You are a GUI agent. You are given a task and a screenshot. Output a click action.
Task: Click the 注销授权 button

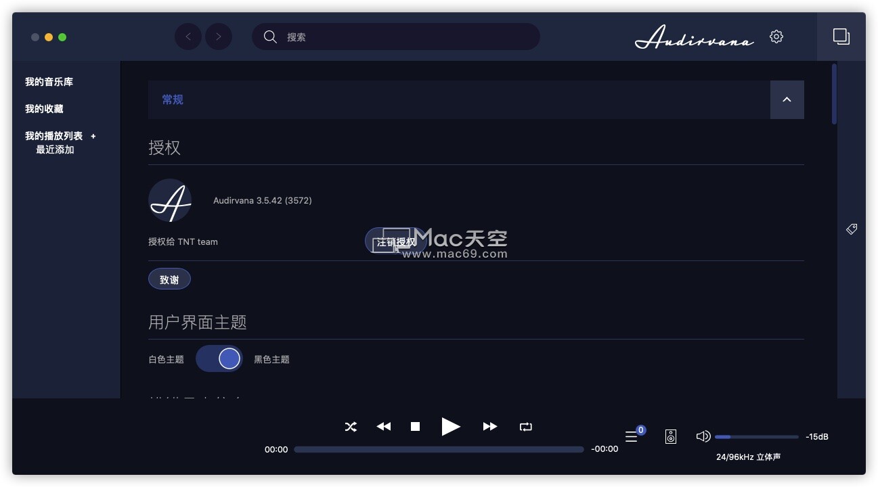coord(397,241)
